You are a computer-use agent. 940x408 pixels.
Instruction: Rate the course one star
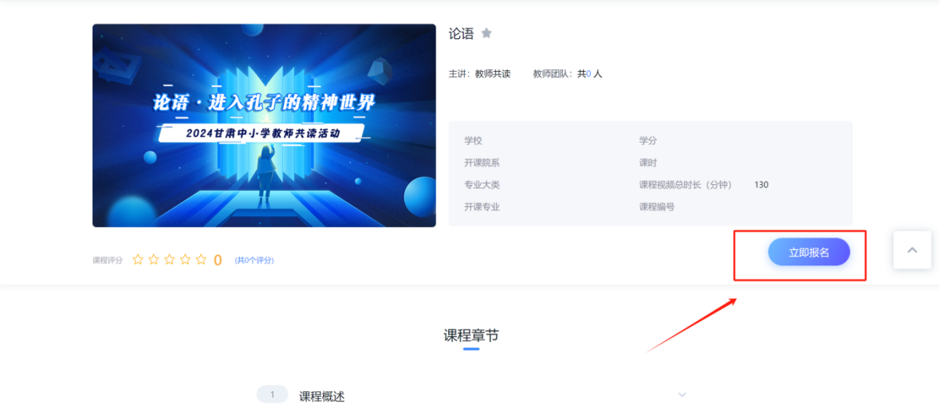[138, 260]
